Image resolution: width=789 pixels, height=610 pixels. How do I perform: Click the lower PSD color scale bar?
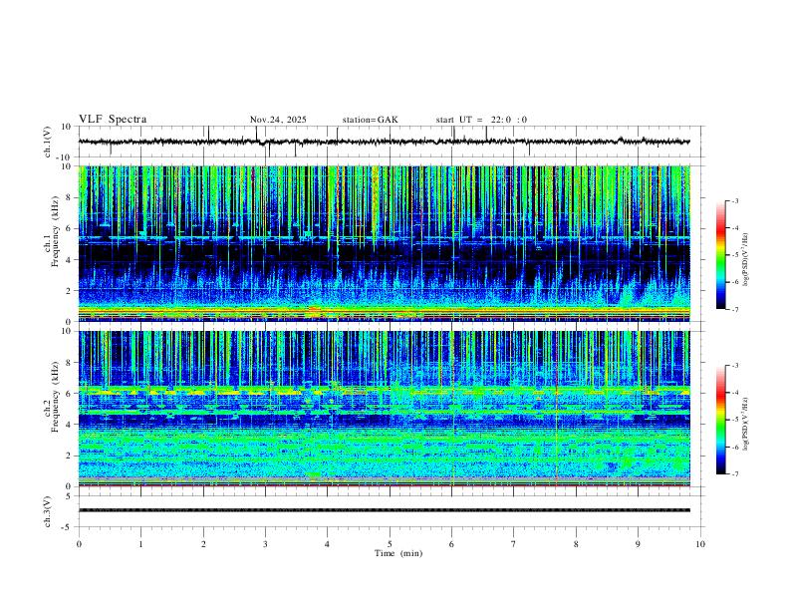721,420
